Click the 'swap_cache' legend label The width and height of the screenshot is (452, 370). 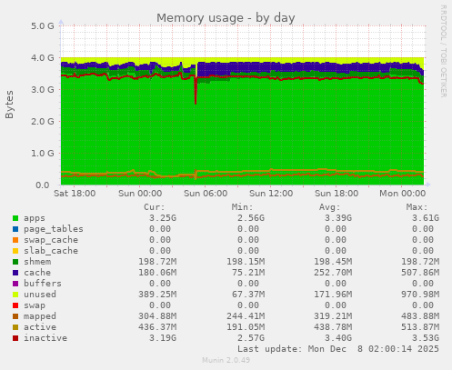tap(51, 240)
